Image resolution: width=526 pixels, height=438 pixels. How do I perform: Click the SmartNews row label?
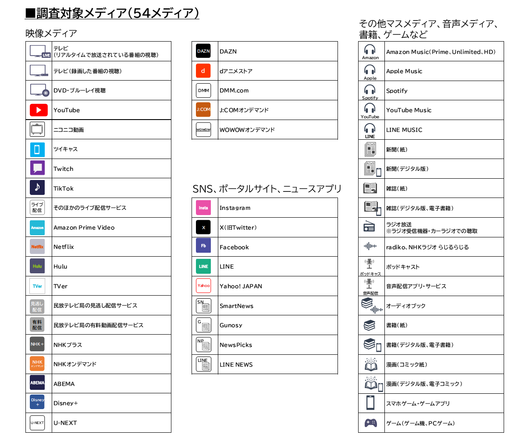pyautogui.click(x=236, y=306)
